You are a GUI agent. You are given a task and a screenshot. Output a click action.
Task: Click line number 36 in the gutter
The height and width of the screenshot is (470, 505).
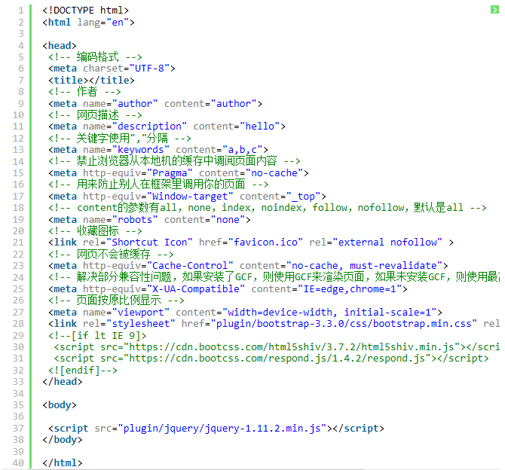pyautogui.click(x=18, y=417)
